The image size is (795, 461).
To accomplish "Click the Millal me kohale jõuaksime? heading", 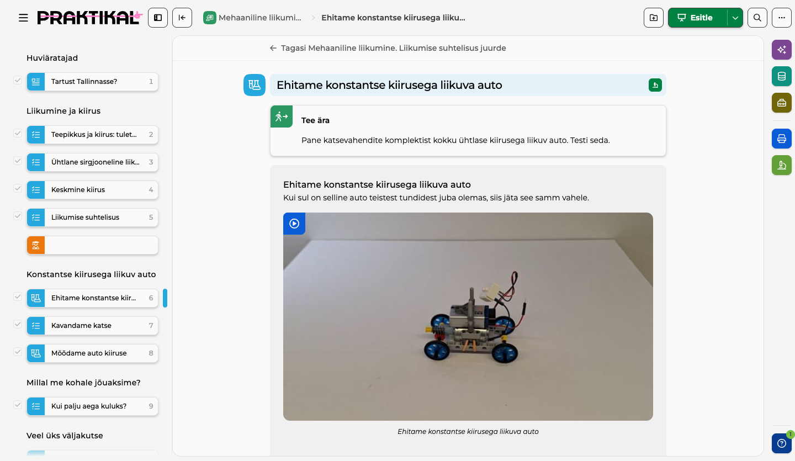I will pyautogui.click(x=83, y=383).
